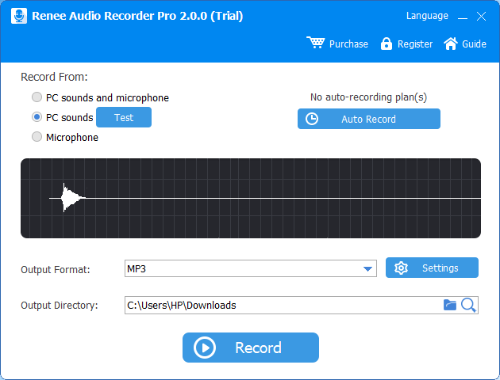Click the Renee Audio Recorder app logo icon
The image size is (500, 380).
tap(19, 16)
